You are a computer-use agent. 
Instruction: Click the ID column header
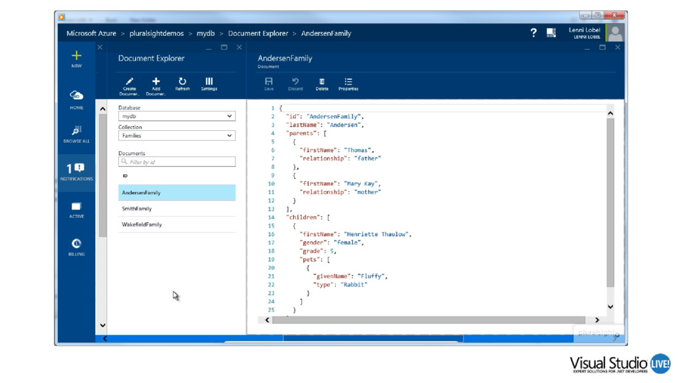(125, 176)
